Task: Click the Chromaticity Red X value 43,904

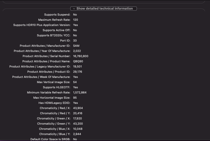Action: 78,108
